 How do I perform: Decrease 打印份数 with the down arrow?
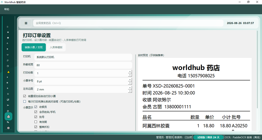pos(130,75)
